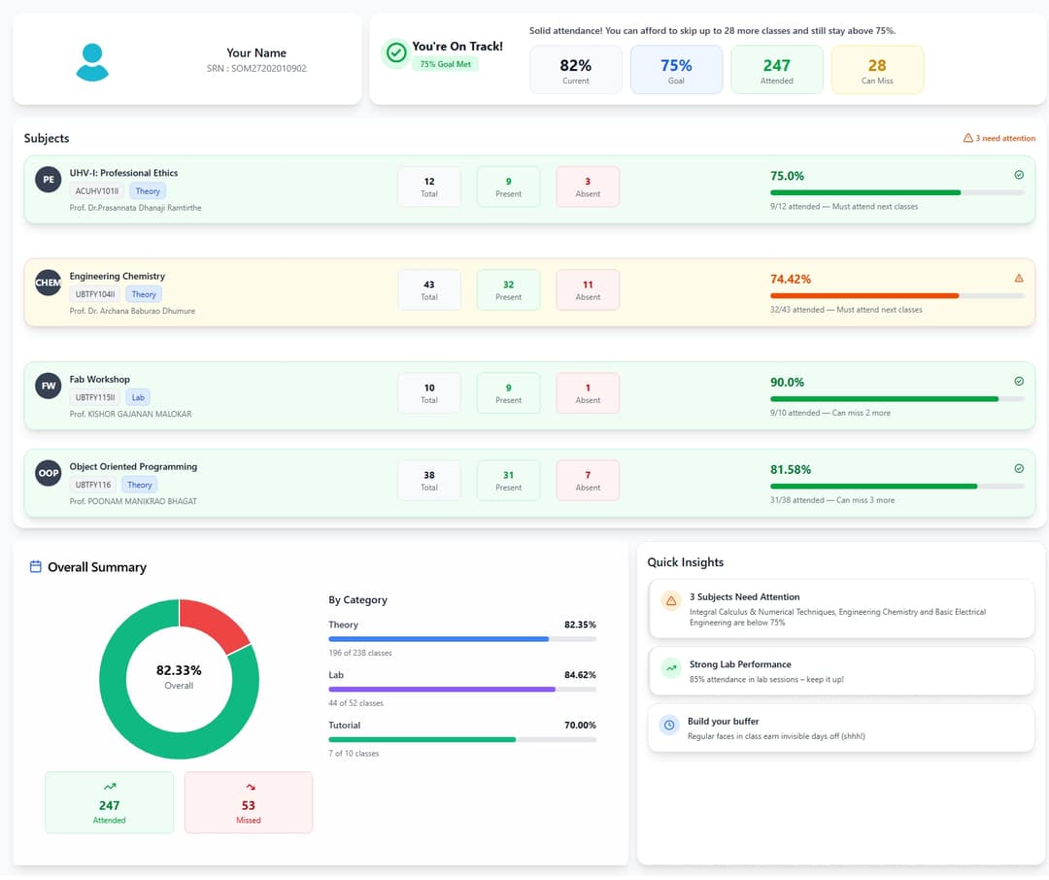The image size is (1049, 880).
Task: Click the FW icon for Fab Workshop
Action: (48, 386)
